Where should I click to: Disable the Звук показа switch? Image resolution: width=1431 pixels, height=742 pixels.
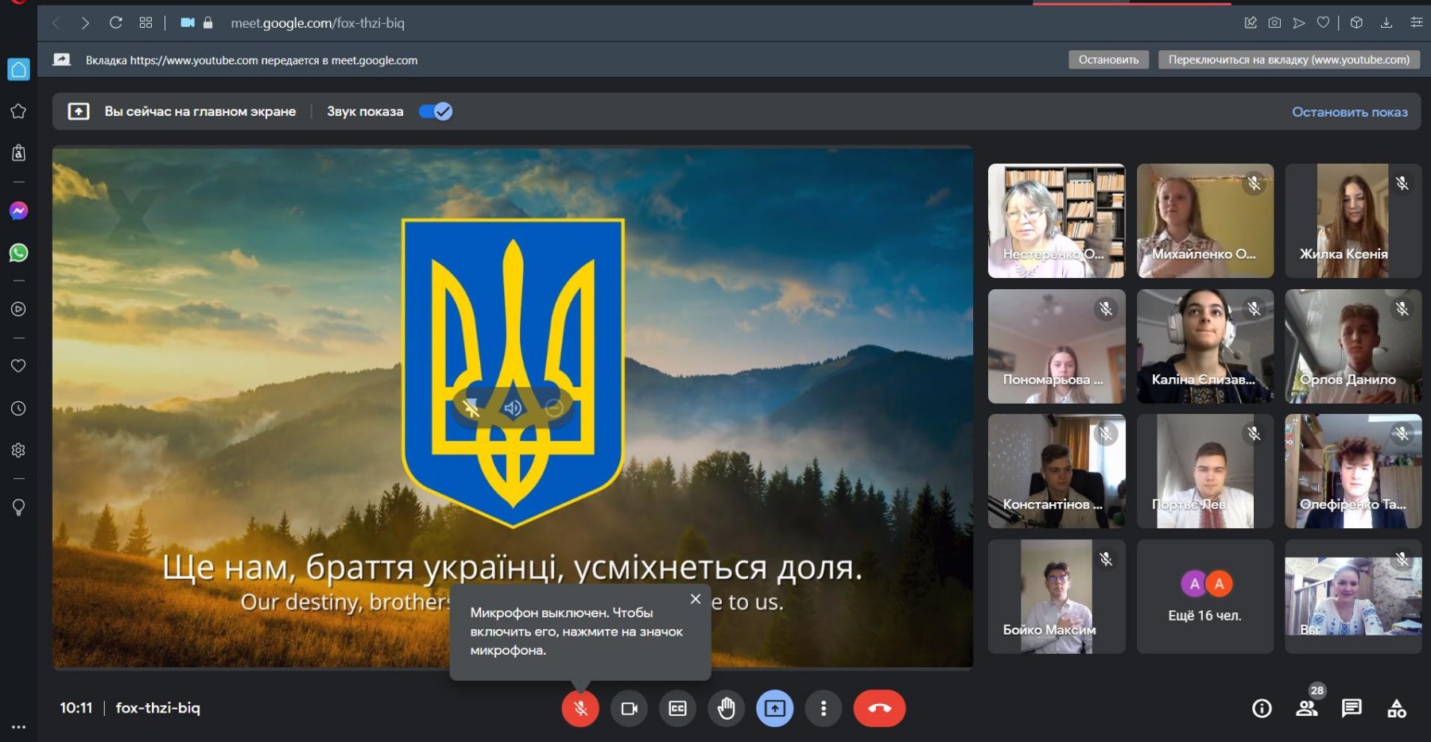[436, 111]
